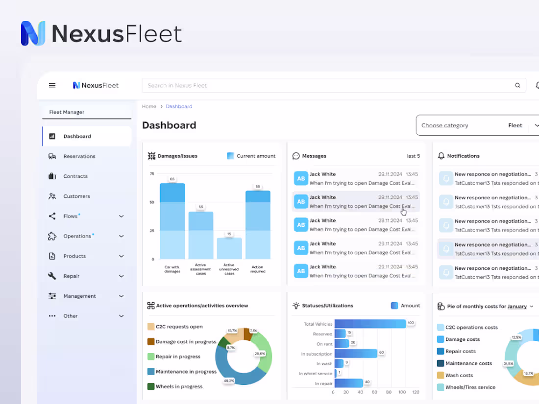This screenshot has width=539, height=404.
Task: Expand the January month selector
Action: click(520, 306)
